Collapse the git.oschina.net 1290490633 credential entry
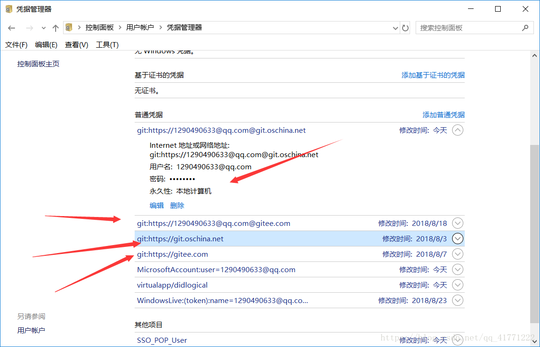The image size is (540, 347). pyautogui.click(x=457, y=130)
